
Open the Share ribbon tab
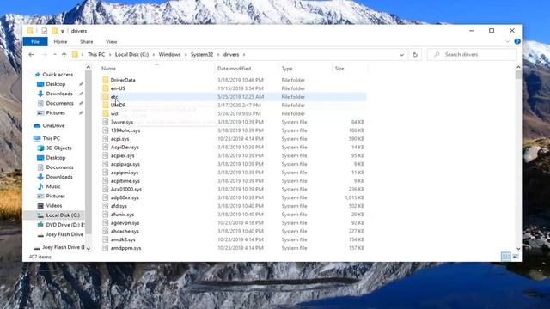86,42
